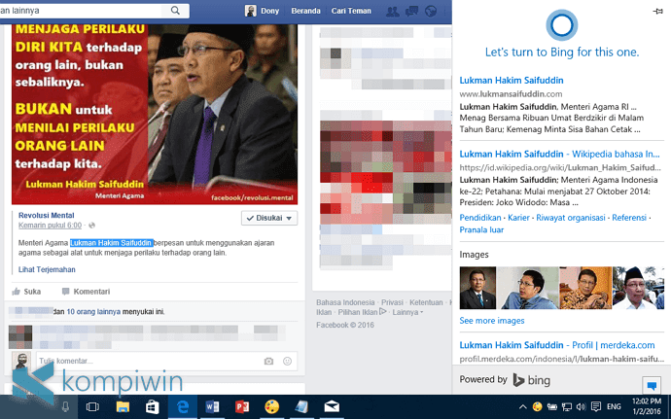Click the Cortana feedback chat icon

pos(652,386)
